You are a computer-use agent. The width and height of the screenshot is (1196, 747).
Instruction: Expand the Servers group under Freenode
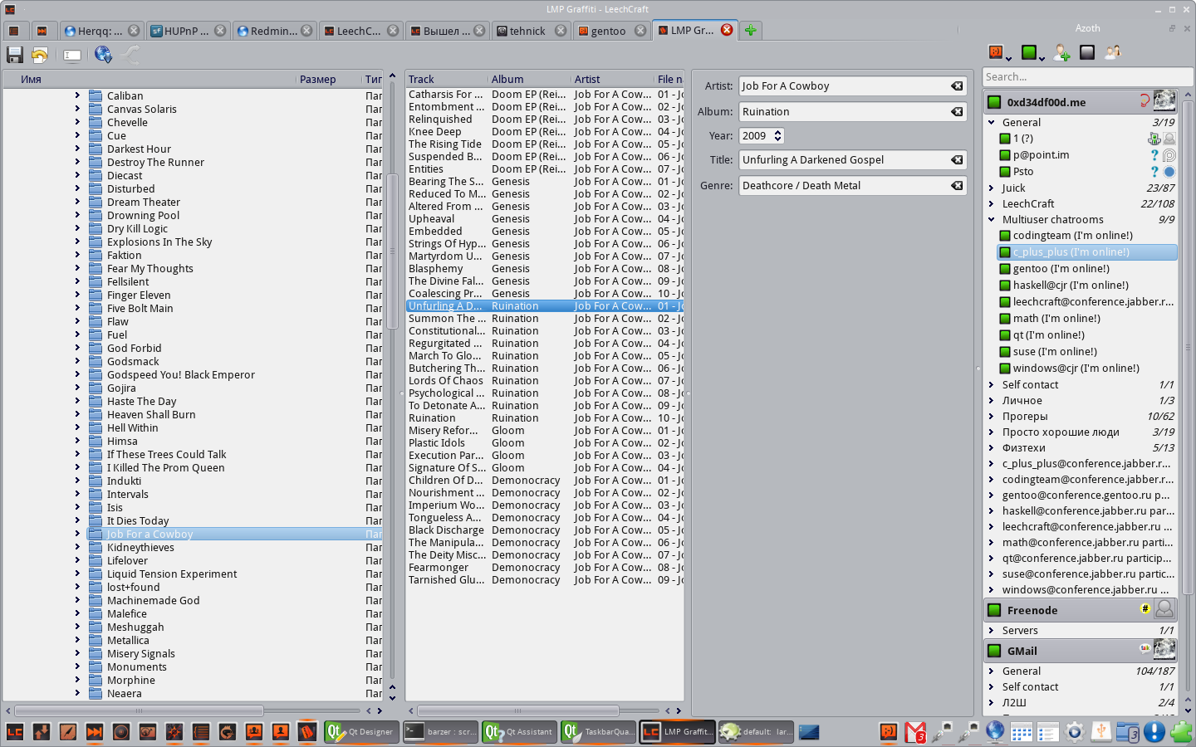point(992,631)
